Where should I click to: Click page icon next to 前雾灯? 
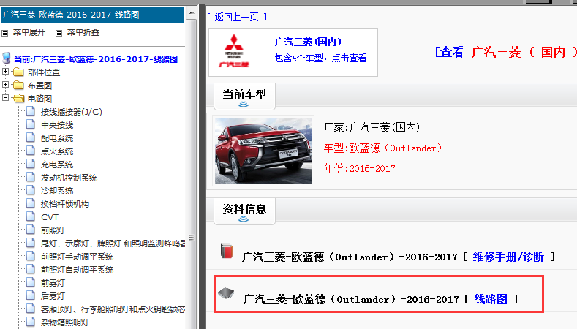click(31, 283)
